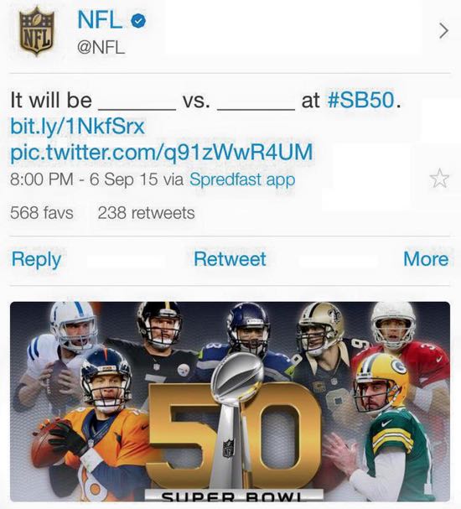This screenshot has height=509, width=461.
Task: Tap the NFL shield profile avatar
Action: click(x=36, y=32)
